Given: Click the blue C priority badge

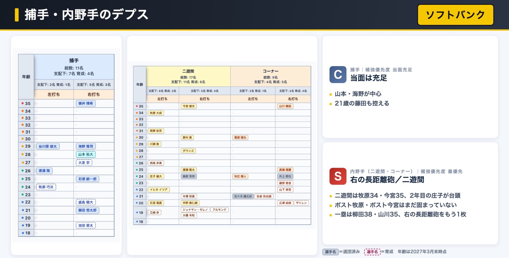Looking at the screenshot, I should pos(338,74).
